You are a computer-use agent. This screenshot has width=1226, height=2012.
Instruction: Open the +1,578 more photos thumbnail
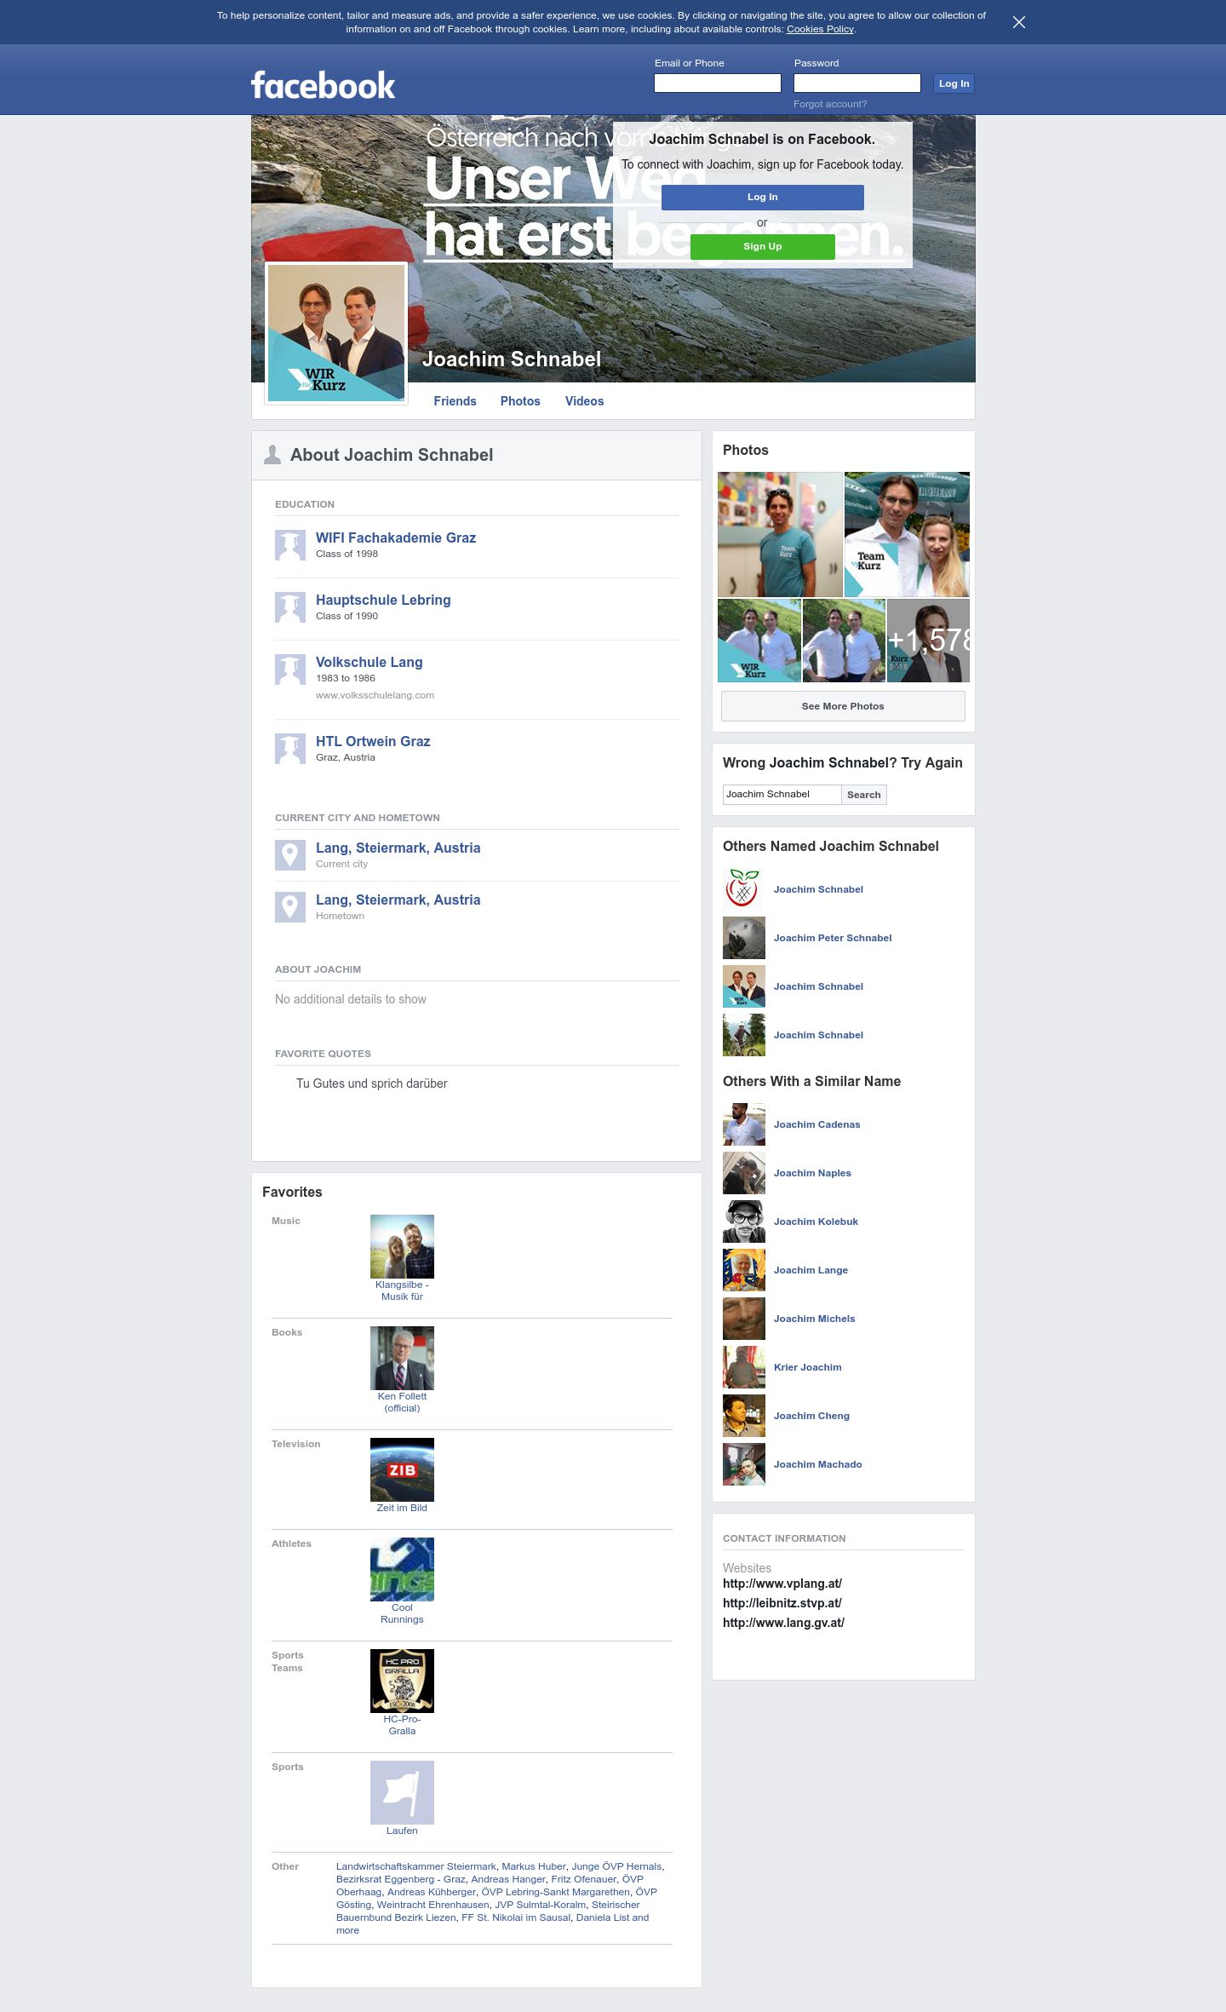(x=928, y=641)
